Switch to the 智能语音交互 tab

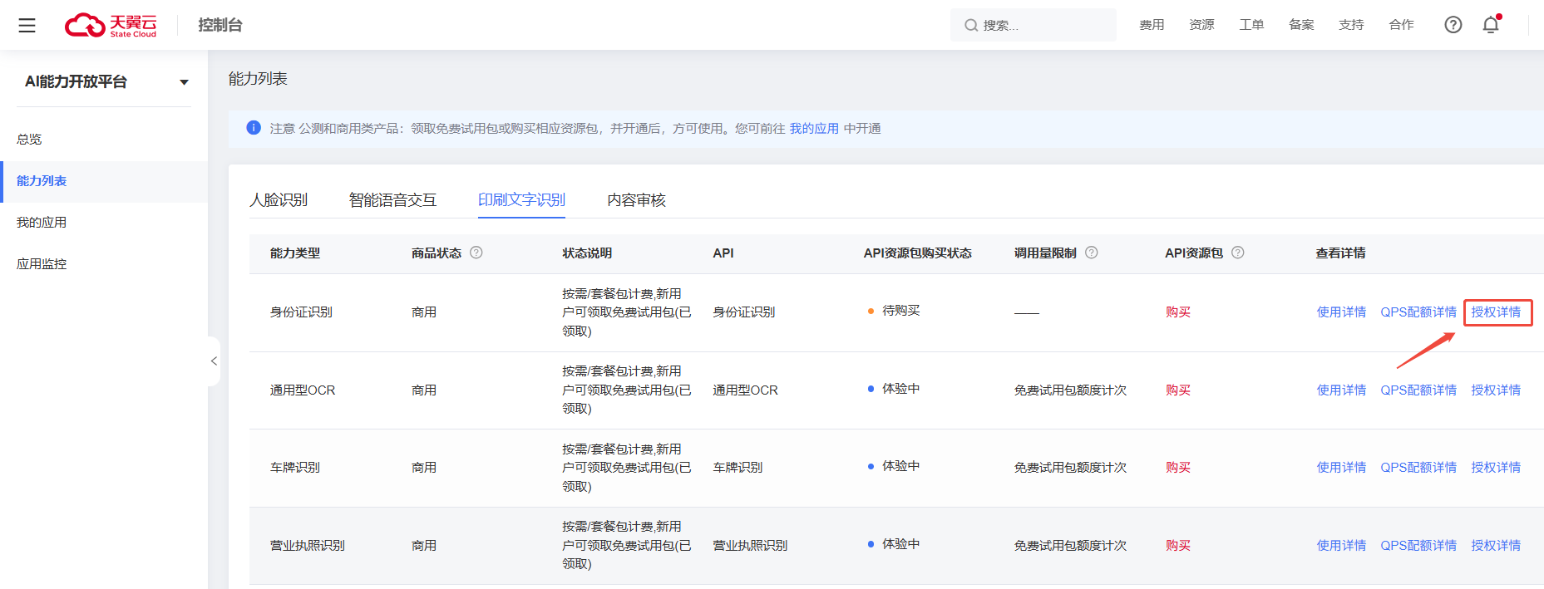click(392, 200)
